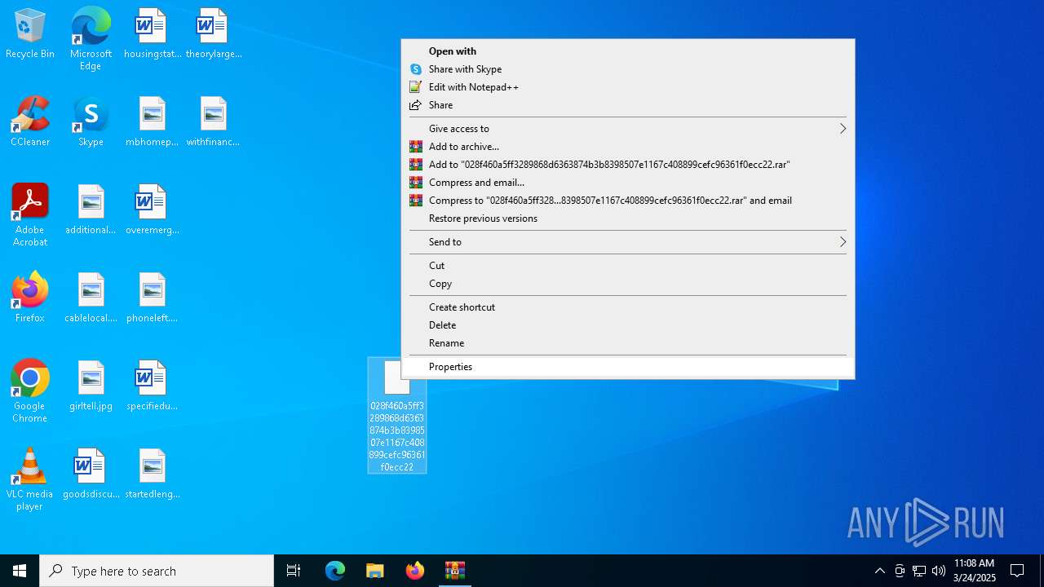Select the goodsdiscu Word document icon
The image size is (1044, 587).
pyautogui.click(x=91, y=474)
